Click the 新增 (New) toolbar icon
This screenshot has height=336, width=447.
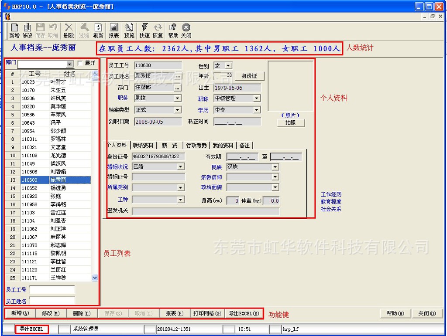click(x=14, y=31)
